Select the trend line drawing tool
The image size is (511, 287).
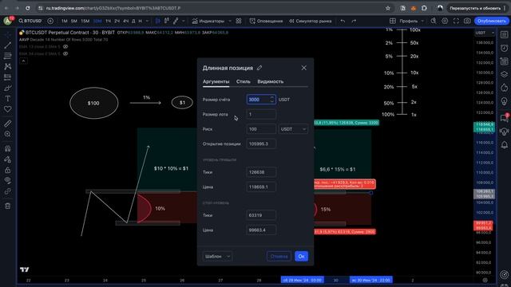point(7,45)
